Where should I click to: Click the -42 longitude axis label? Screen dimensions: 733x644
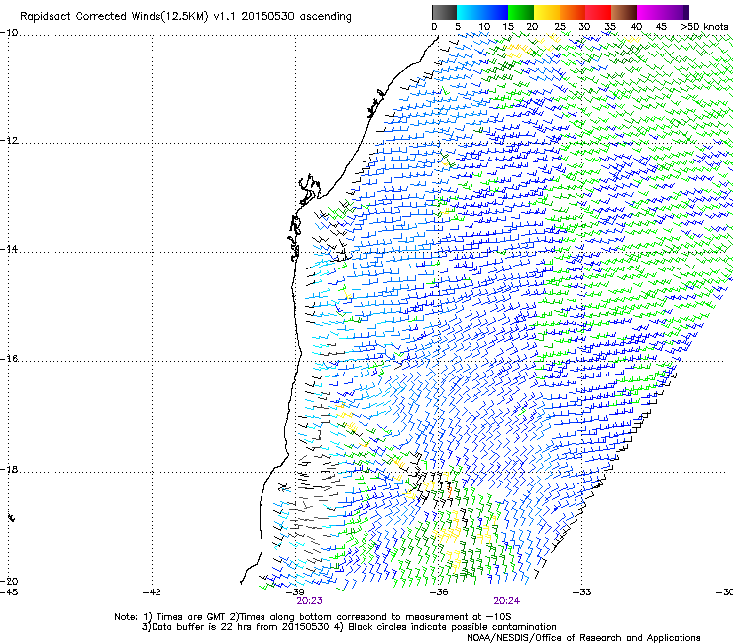(152, 592)
